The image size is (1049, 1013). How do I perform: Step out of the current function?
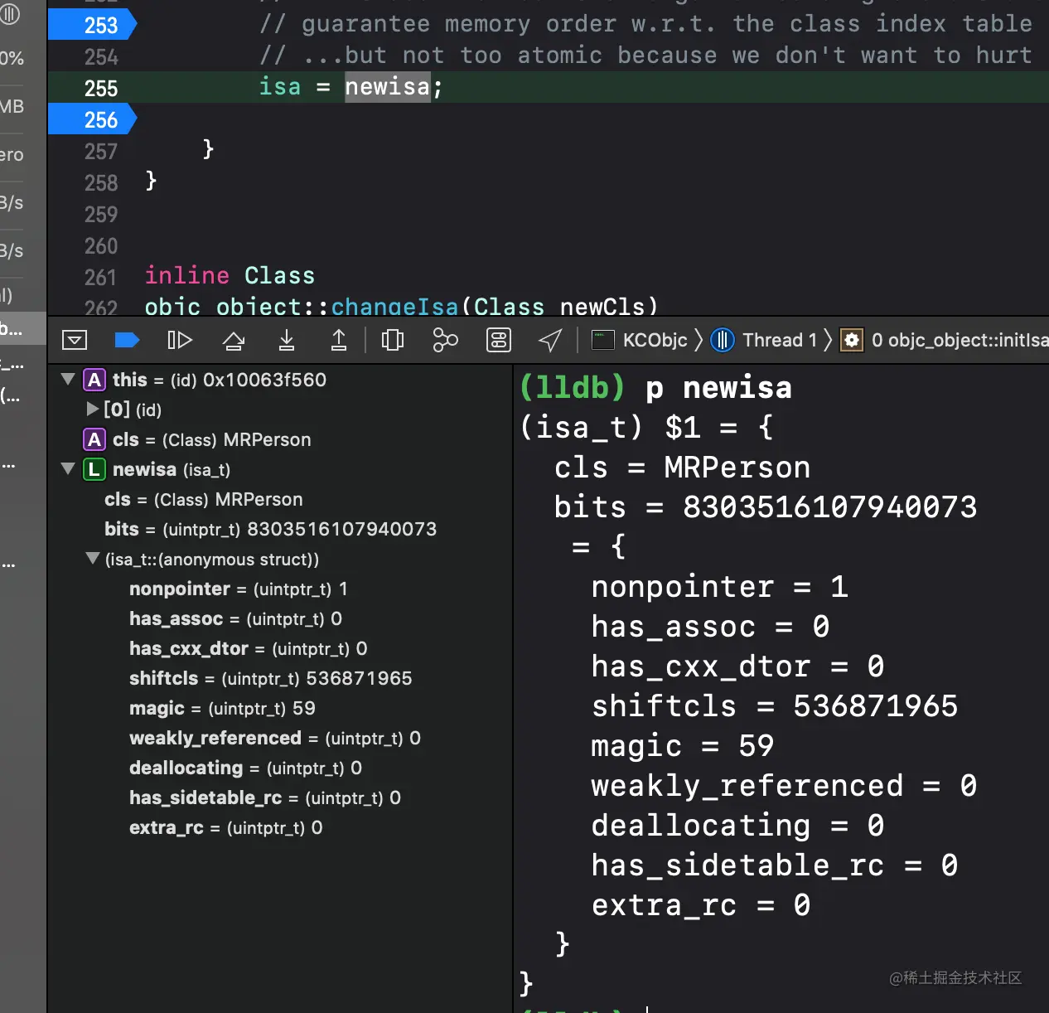(339, 340)
